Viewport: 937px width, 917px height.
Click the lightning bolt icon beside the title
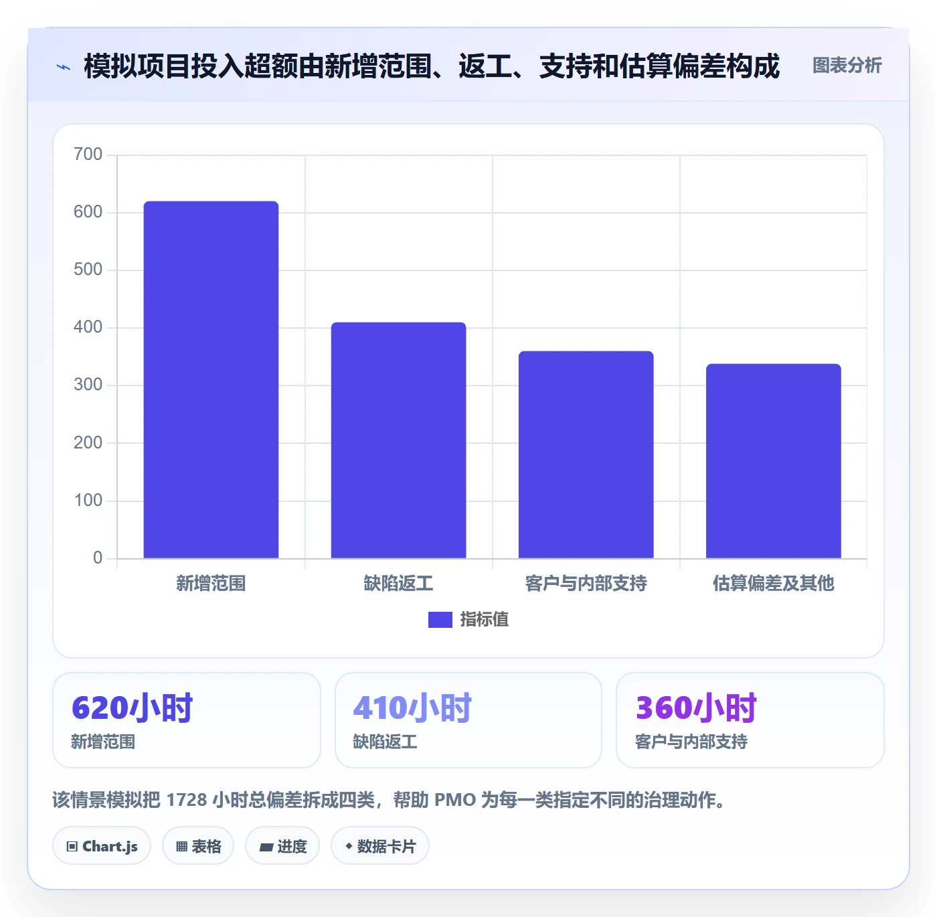pos(64,67)
